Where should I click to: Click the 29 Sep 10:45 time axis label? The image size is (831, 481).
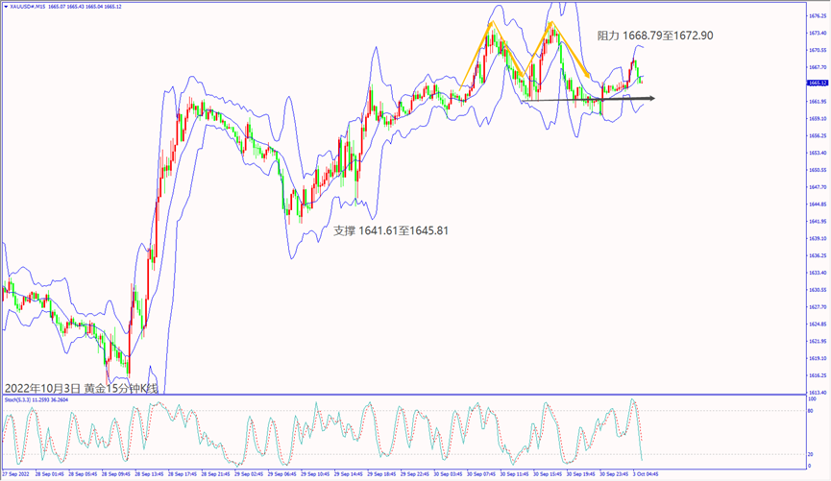click(x=316, y=474)
